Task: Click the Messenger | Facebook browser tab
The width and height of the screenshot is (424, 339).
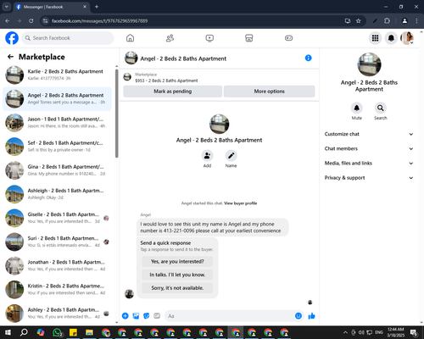Action: (52, 7)
